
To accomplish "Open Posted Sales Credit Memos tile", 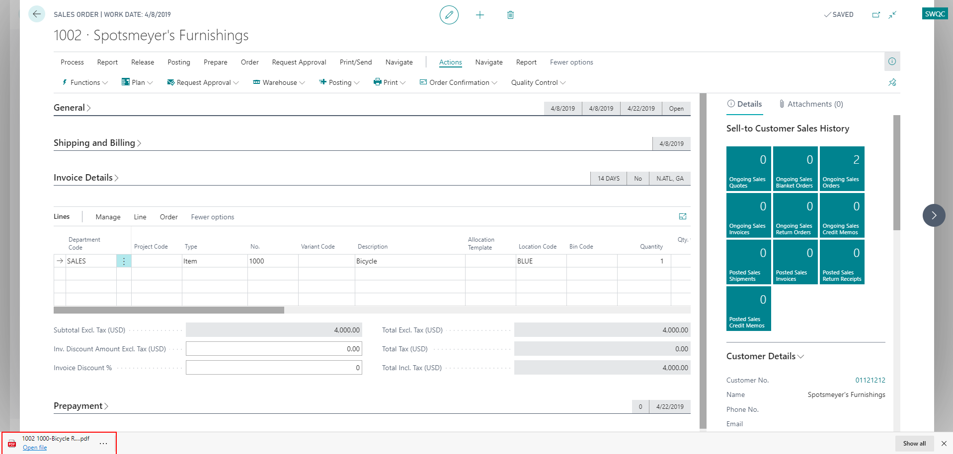I will click(x=749, y=309).
